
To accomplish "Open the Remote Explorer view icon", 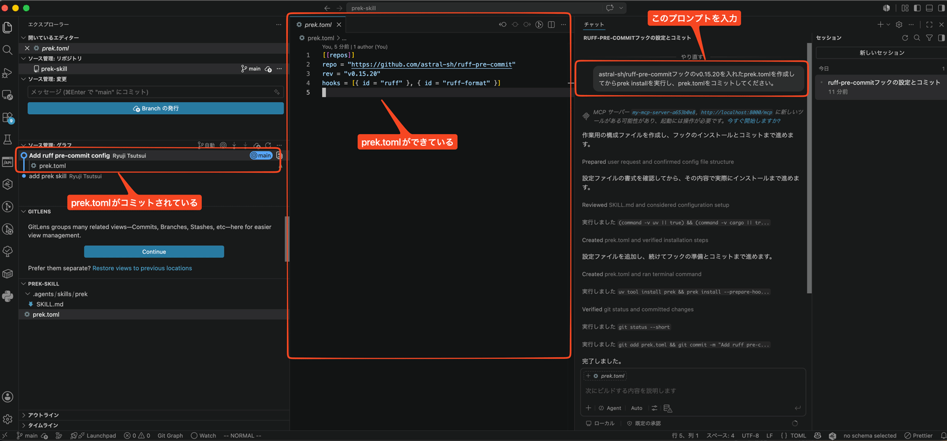I will coord(8,95).
